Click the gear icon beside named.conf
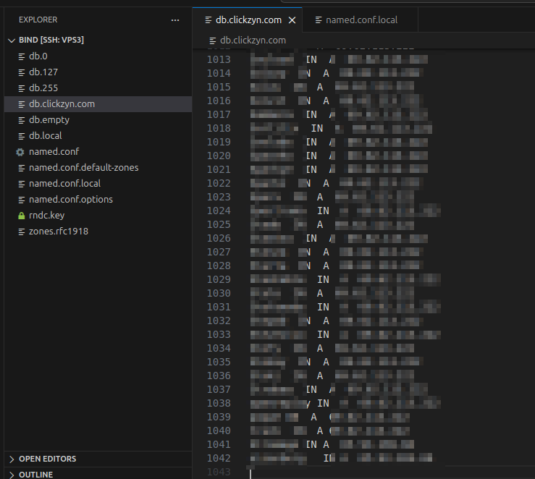 click(x=20, y=152)
